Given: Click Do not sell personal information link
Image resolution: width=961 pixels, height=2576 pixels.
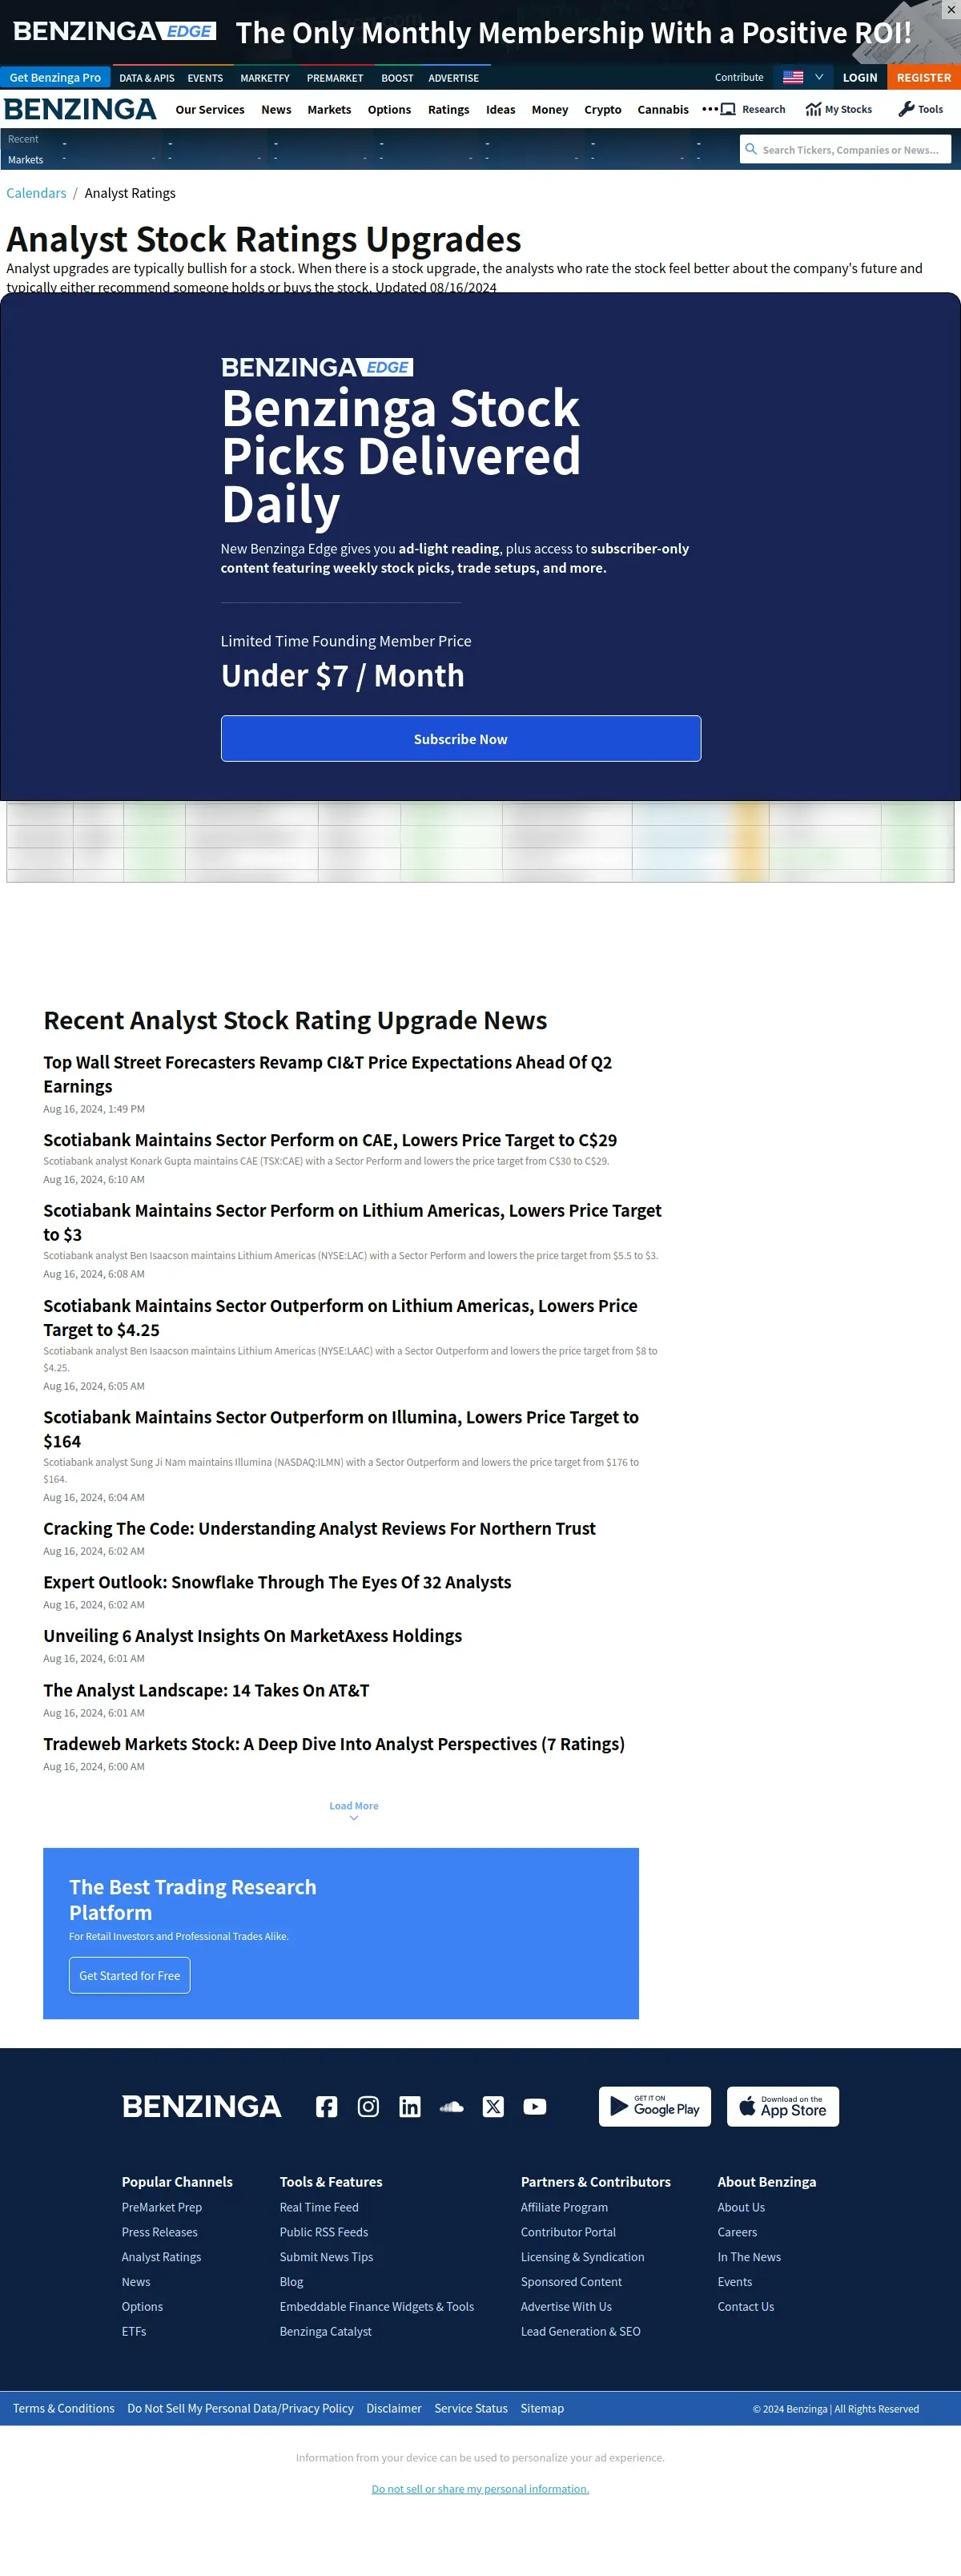Looking at the screenshot, I should pyautogui.click(x=480, y=2489).
